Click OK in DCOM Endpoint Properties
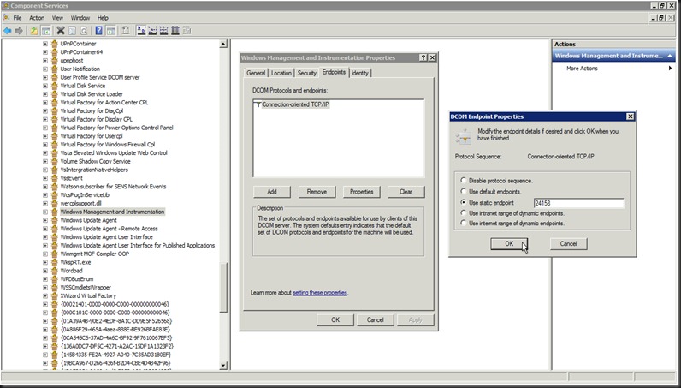The image size is (681, 388). pyautogui.click(x=509, y=243)
